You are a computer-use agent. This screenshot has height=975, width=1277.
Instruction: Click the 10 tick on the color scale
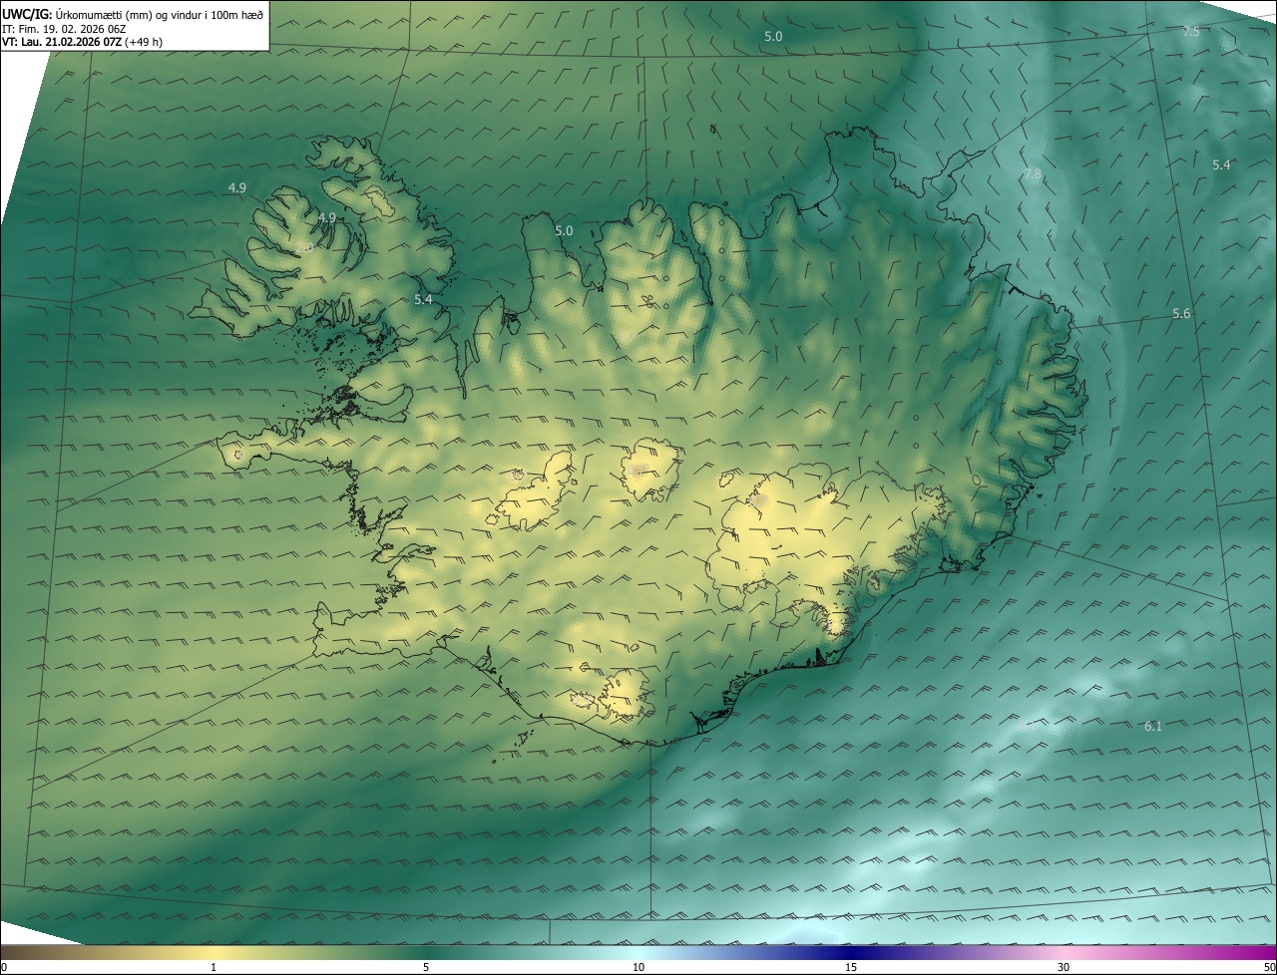[x=638, y=968]
